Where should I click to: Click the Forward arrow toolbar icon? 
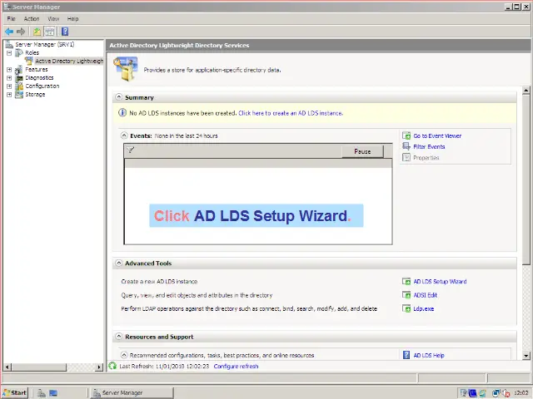(21, 32)
